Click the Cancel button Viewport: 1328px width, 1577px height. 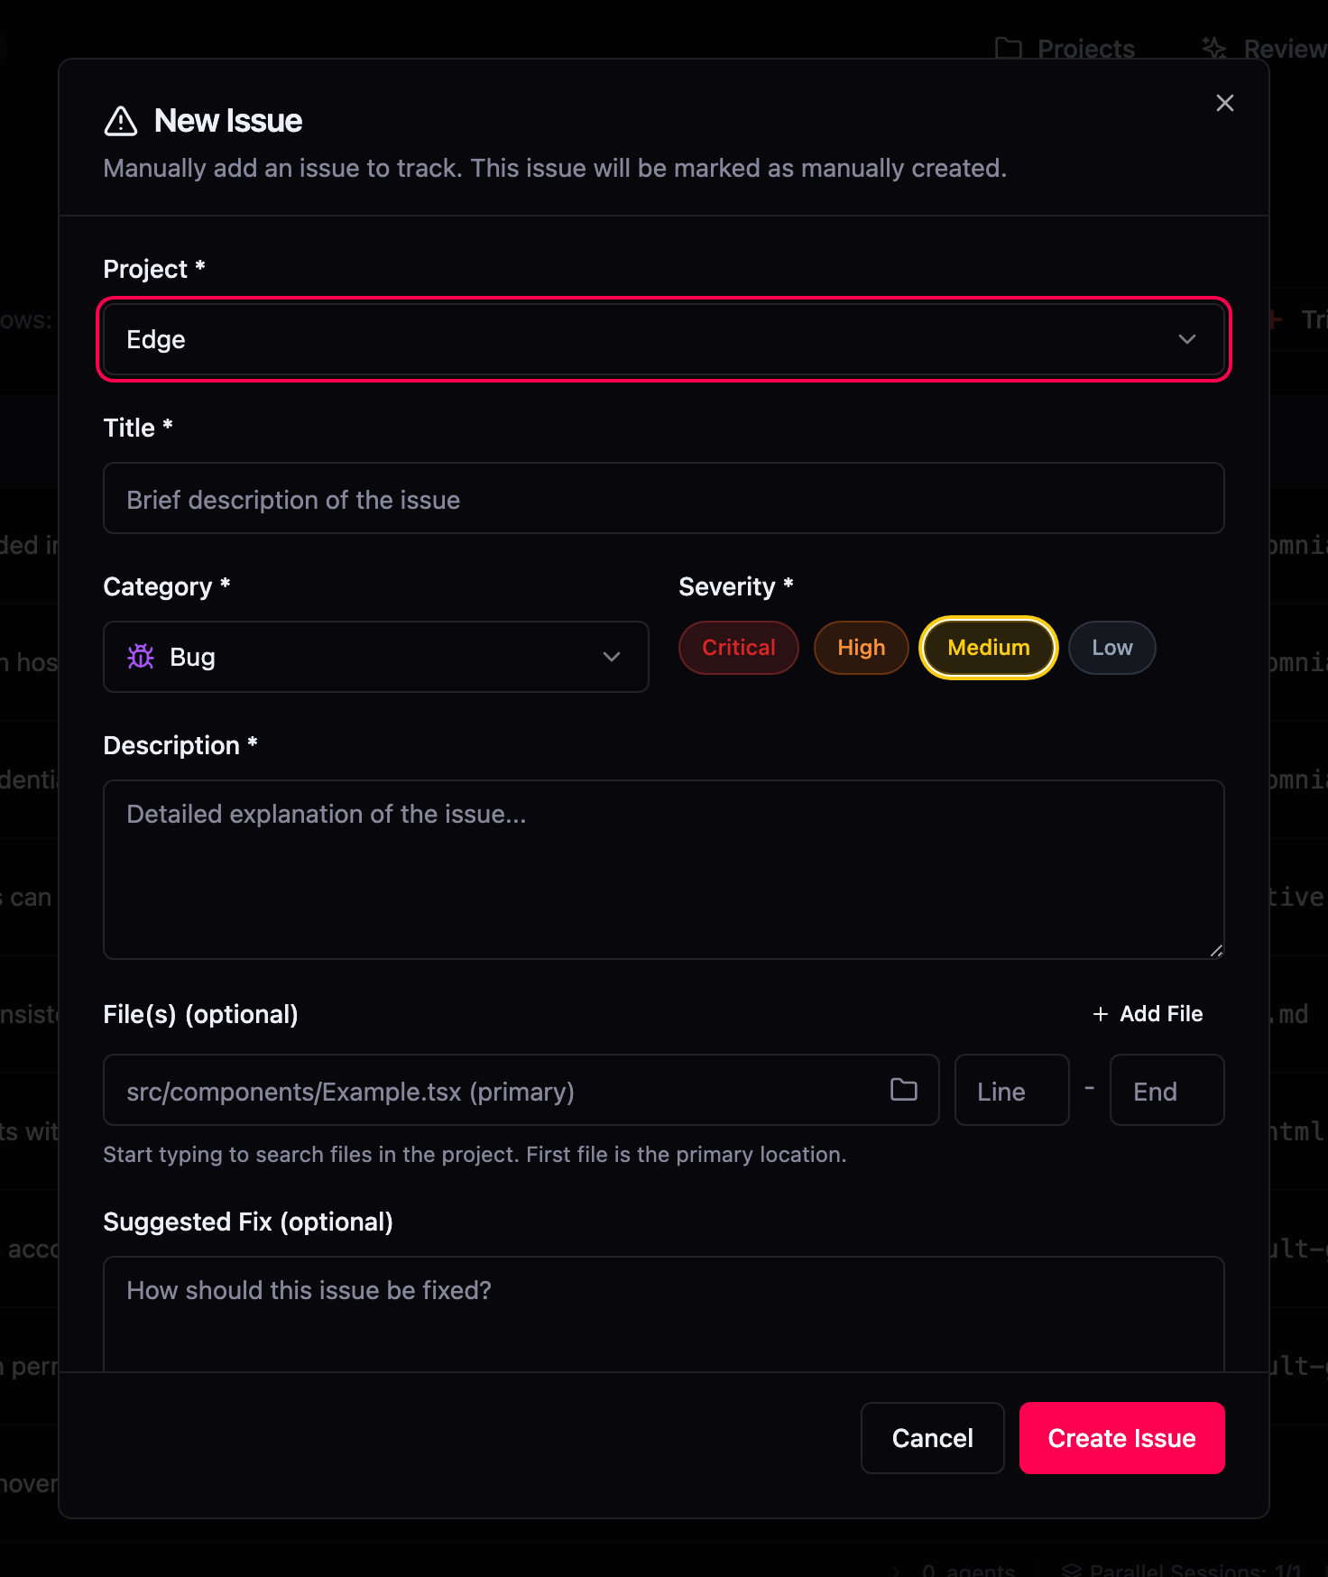(932, 1438)
